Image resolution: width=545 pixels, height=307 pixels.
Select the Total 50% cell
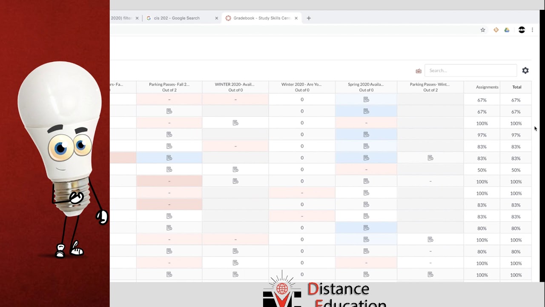[x=516, y=170]
